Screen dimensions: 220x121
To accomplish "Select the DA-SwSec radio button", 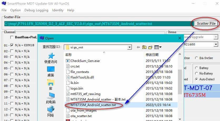I will tap(196, 58).
